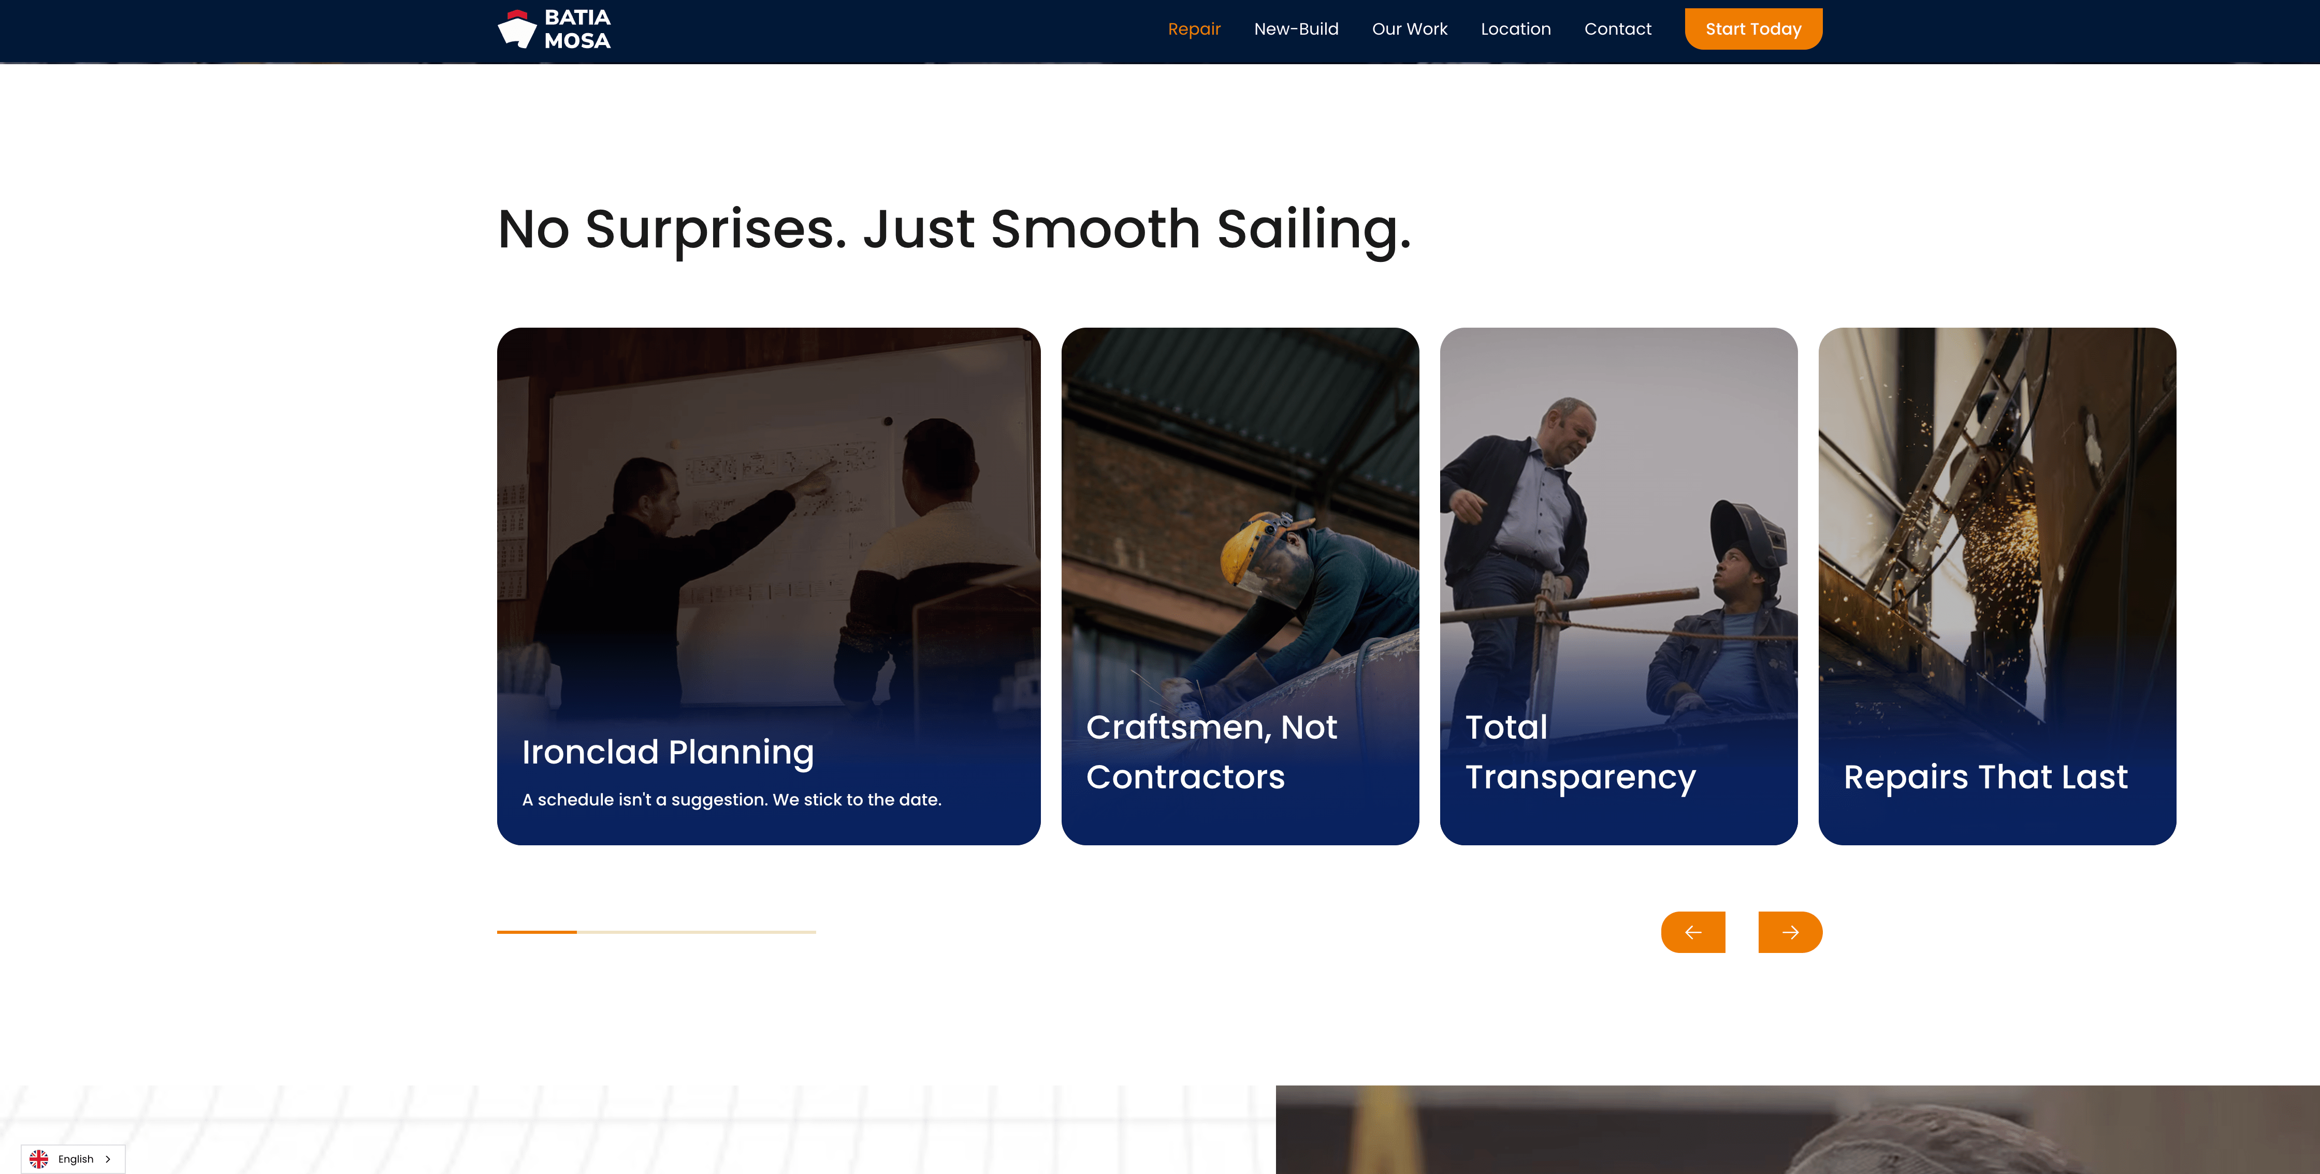The height and width of the screenshot is (1174, 2320).
Task: Navigate to the Location section
Action: [x=1516, y=29]
